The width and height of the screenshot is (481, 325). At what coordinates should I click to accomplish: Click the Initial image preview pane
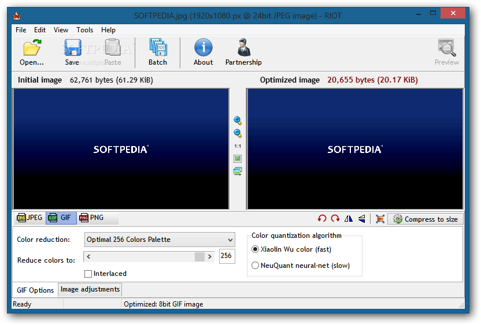pos(121,149)
